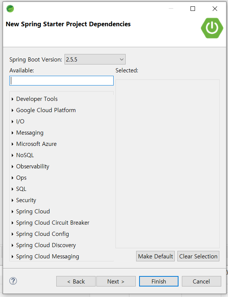Viewport: 228px width, 297px height.
Task: Select the Spring Cloud Discovery label
Action: click(x=46, y=245)
